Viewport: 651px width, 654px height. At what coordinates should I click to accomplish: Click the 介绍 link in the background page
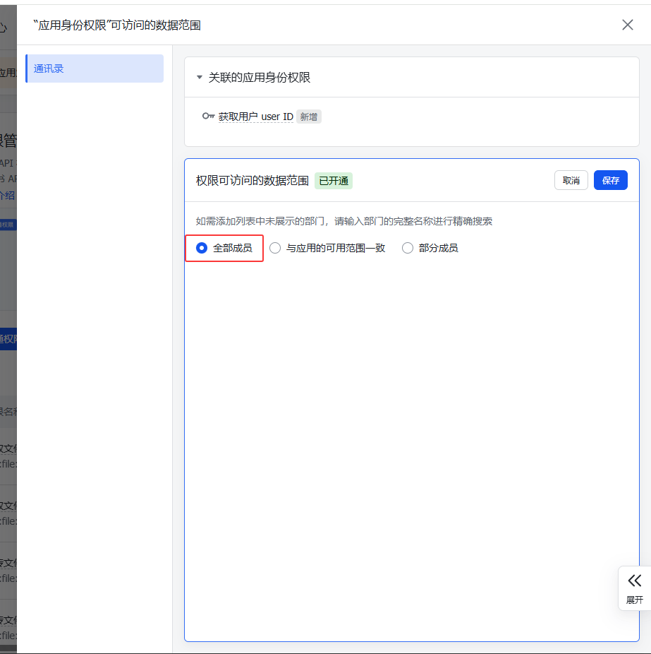pyautogui.click(x=7, y=196)
